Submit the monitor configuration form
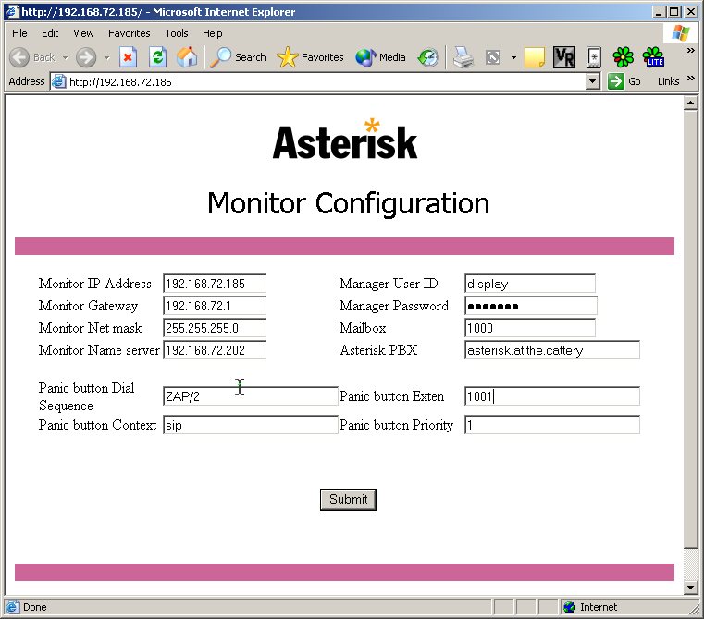 click(348, 499)
